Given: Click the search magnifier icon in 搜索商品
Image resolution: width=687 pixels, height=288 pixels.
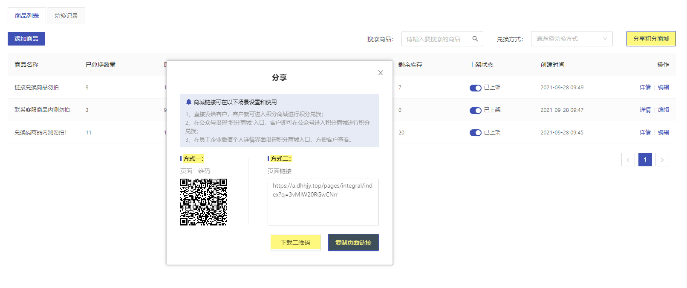Looking at the screenshot, I should click(x=475, y=39).
